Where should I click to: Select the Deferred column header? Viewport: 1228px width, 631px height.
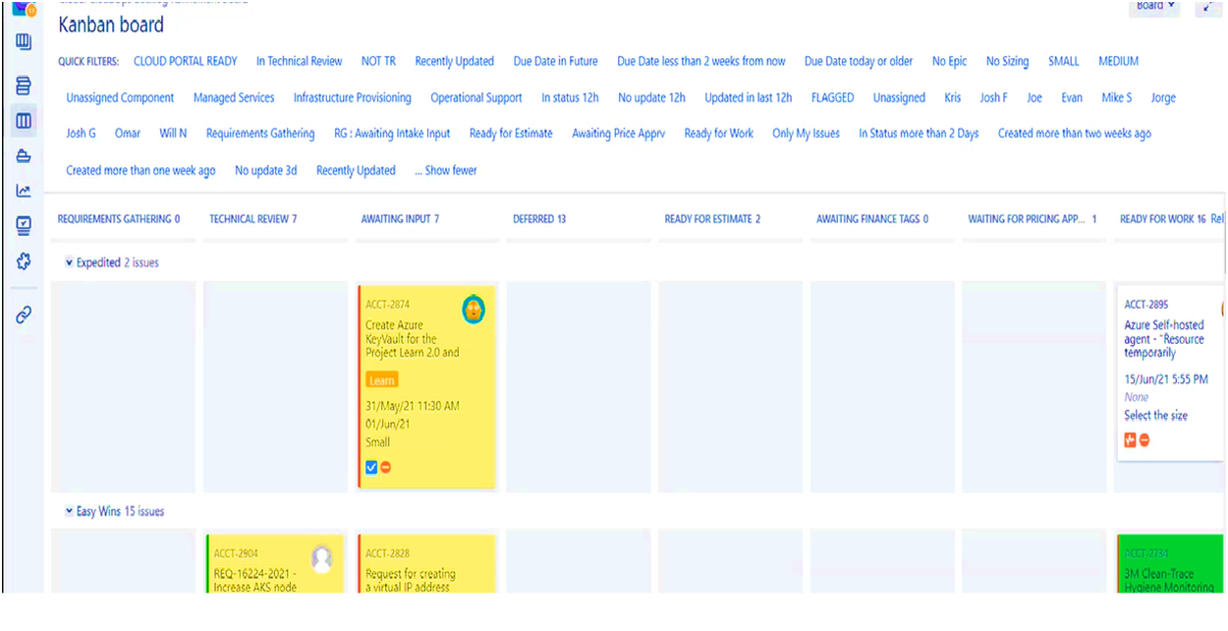point(539,219)
